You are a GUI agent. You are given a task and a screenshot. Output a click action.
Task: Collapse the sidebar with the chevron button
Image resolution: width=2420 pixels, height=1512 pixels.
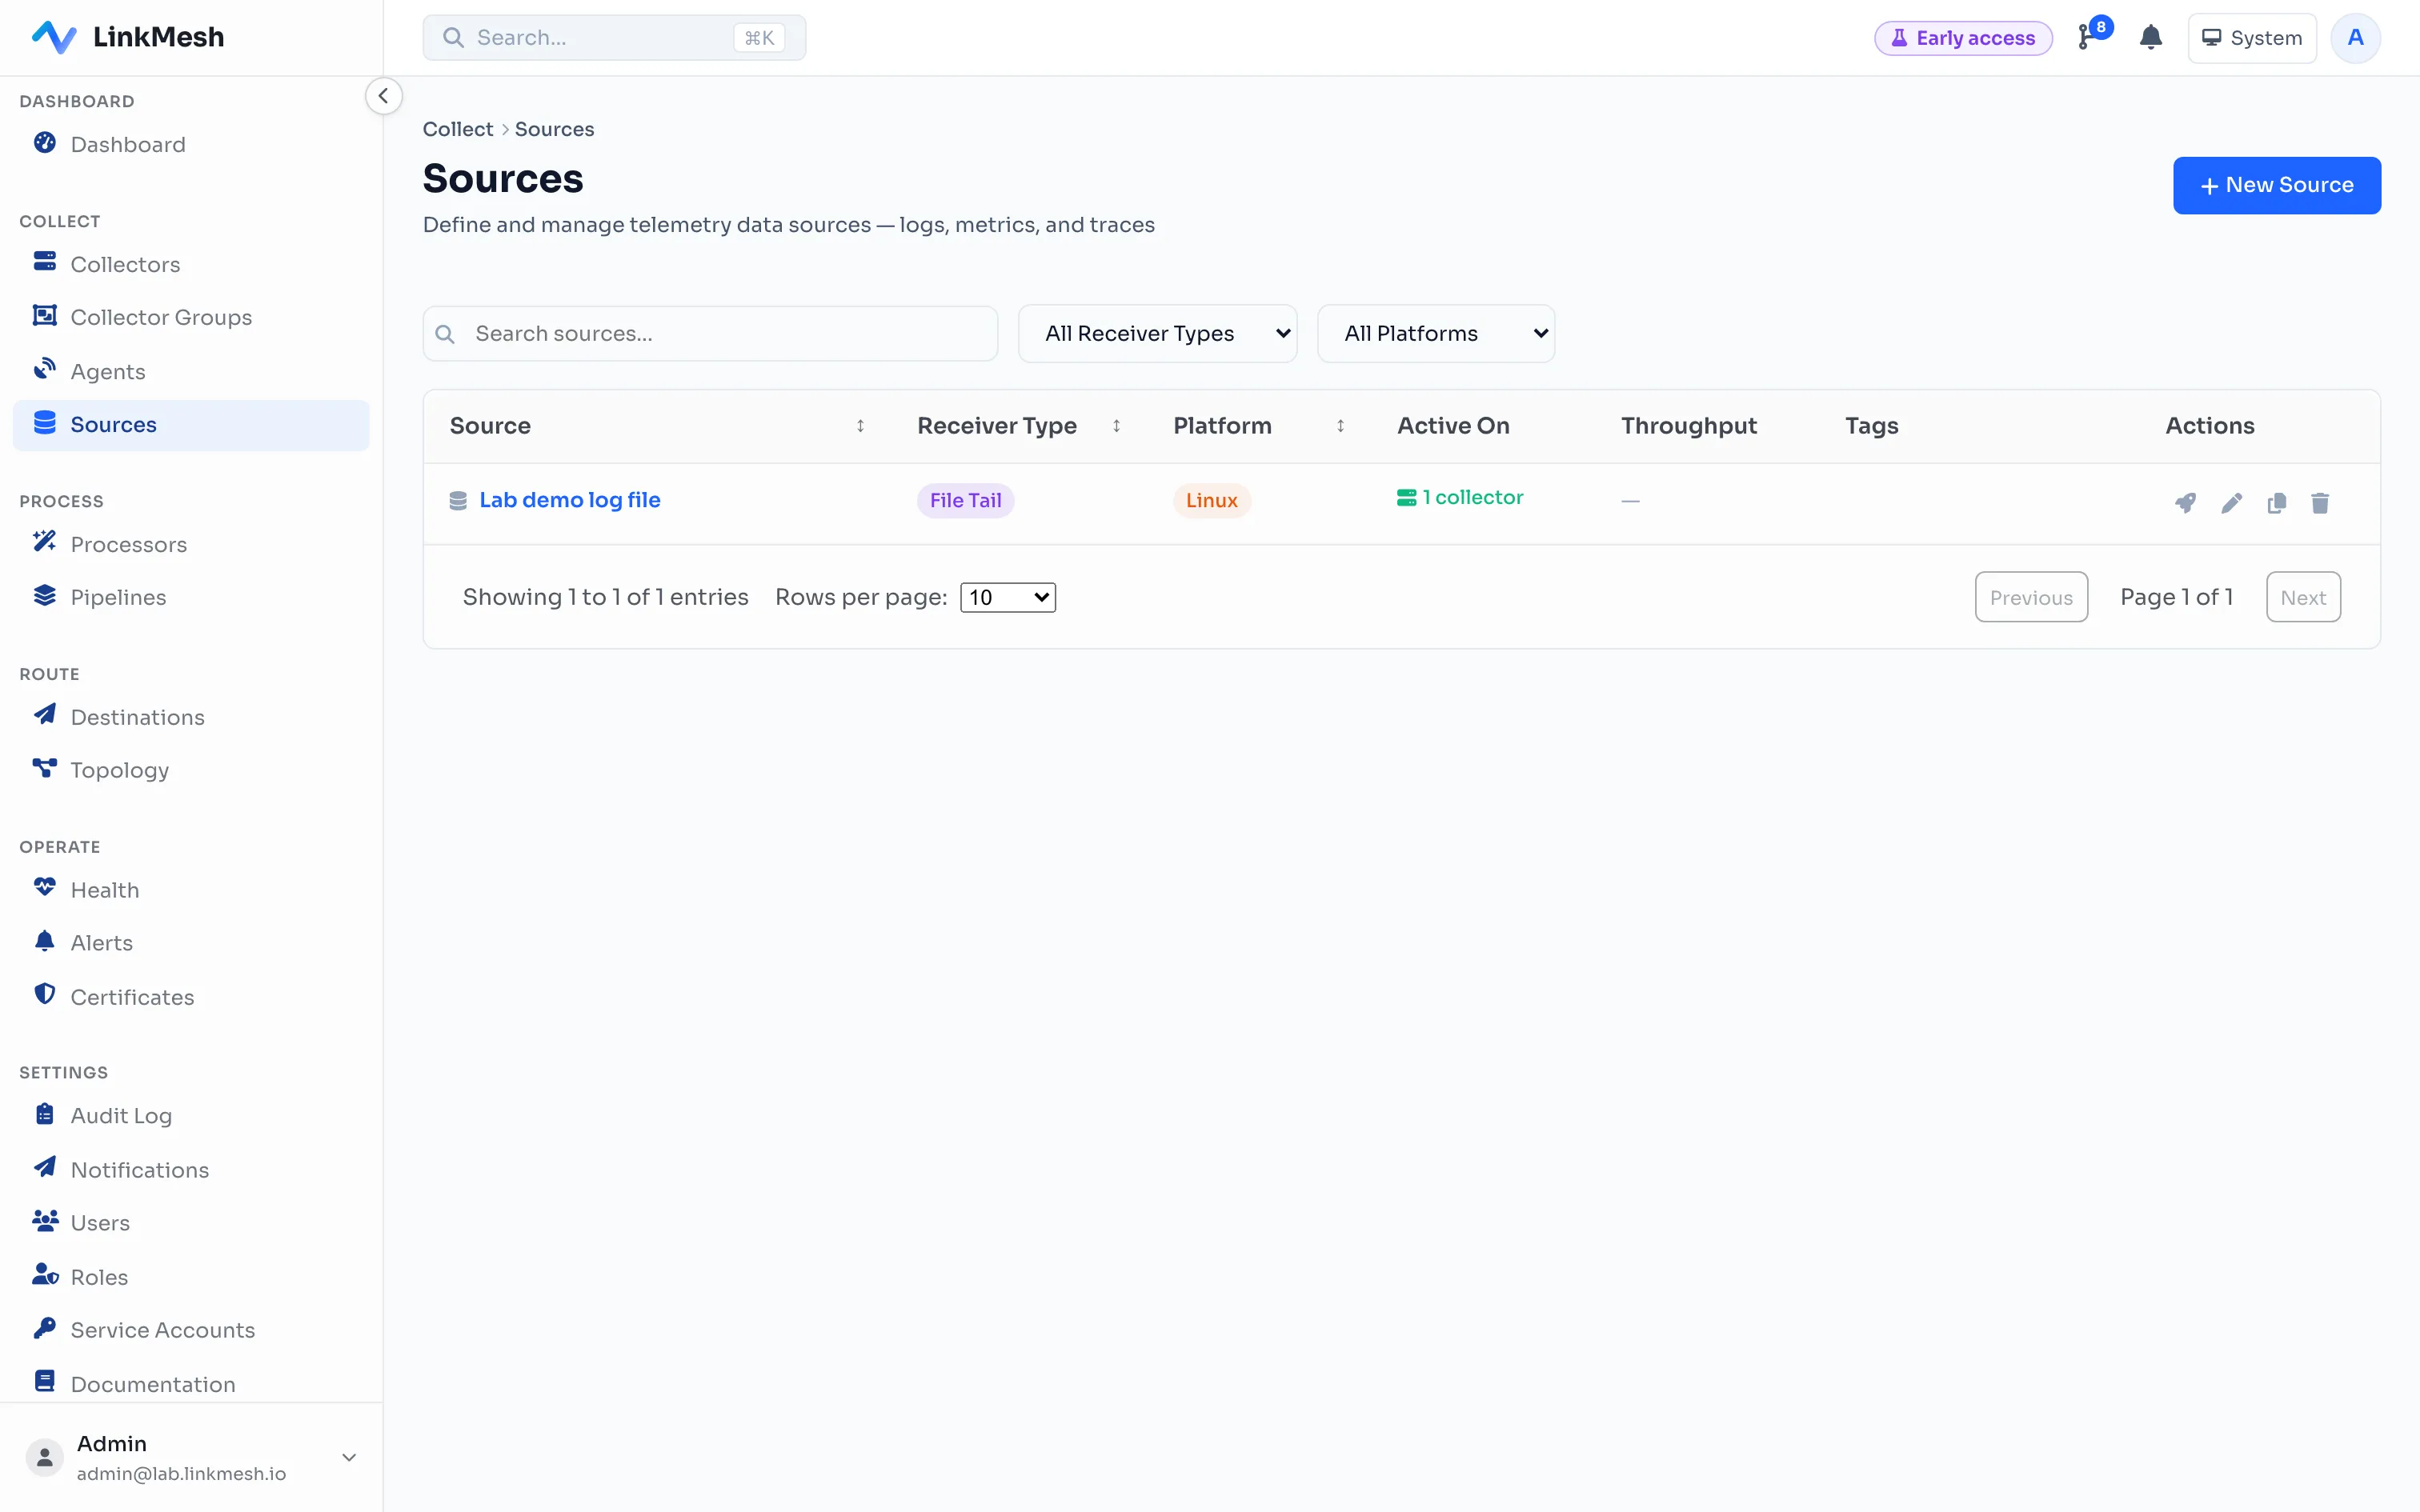point(383,96)
